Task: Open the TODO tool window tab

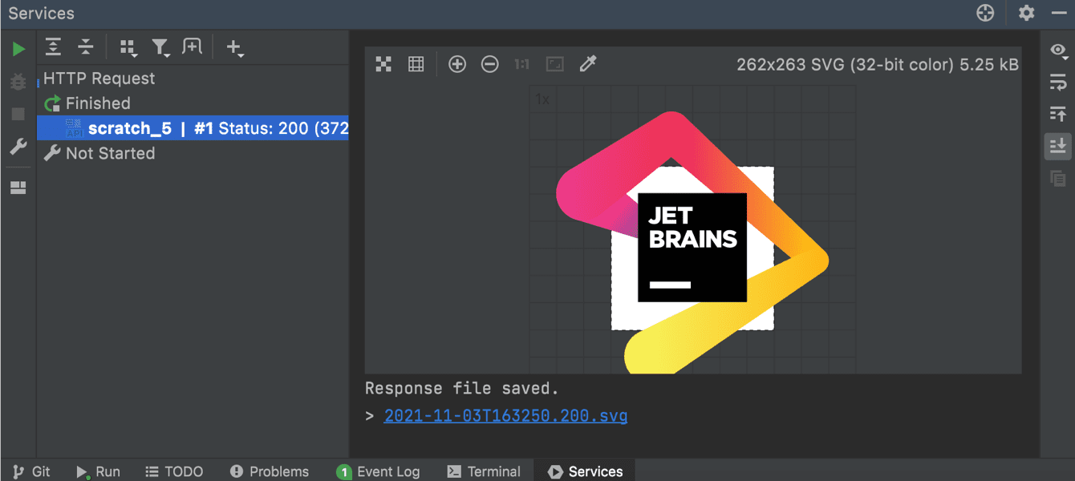Action: coord(174,471)
